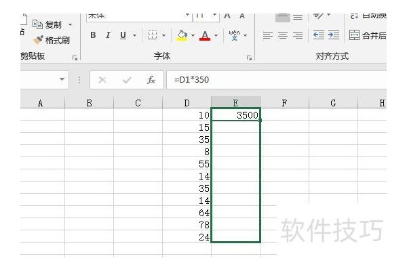Select column C header
Screen dimensions: 407x271
pyautogui.click(x=138, y=103)
